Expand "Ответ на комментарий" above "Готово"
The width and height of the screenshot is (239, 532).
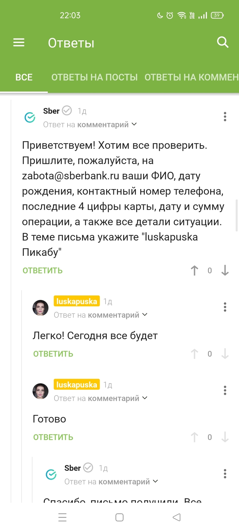[x=100, y=398]
